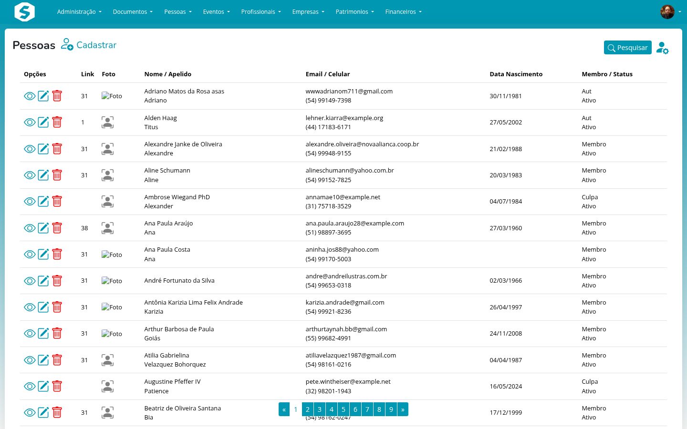
Task: Edit André Fortunato da Silva
Action: click(43, 281)
